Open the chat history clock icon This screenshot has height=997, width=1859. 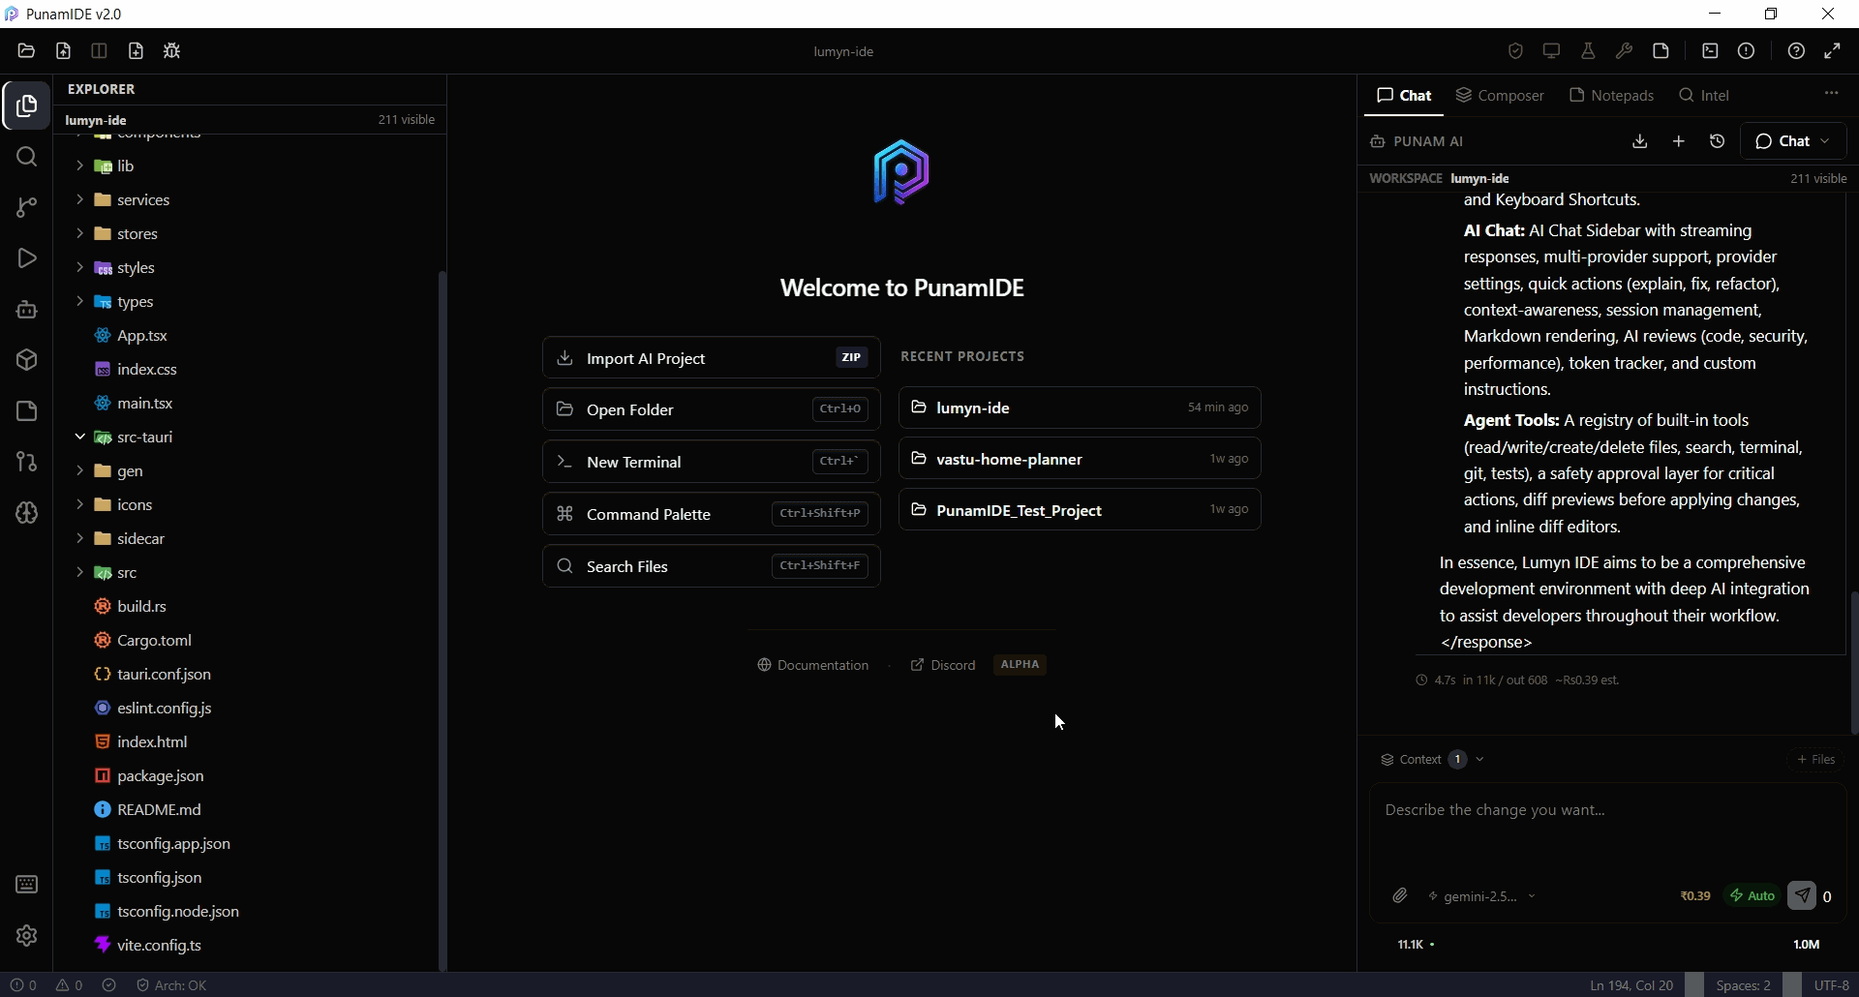pos(1718,141)
